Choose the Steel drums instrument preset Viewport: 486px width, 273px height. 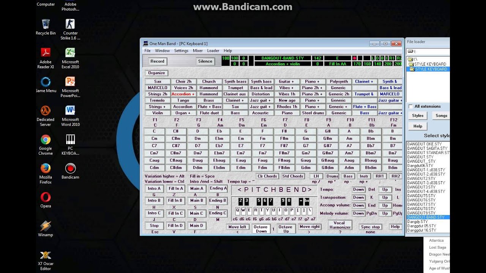[313, 113]
